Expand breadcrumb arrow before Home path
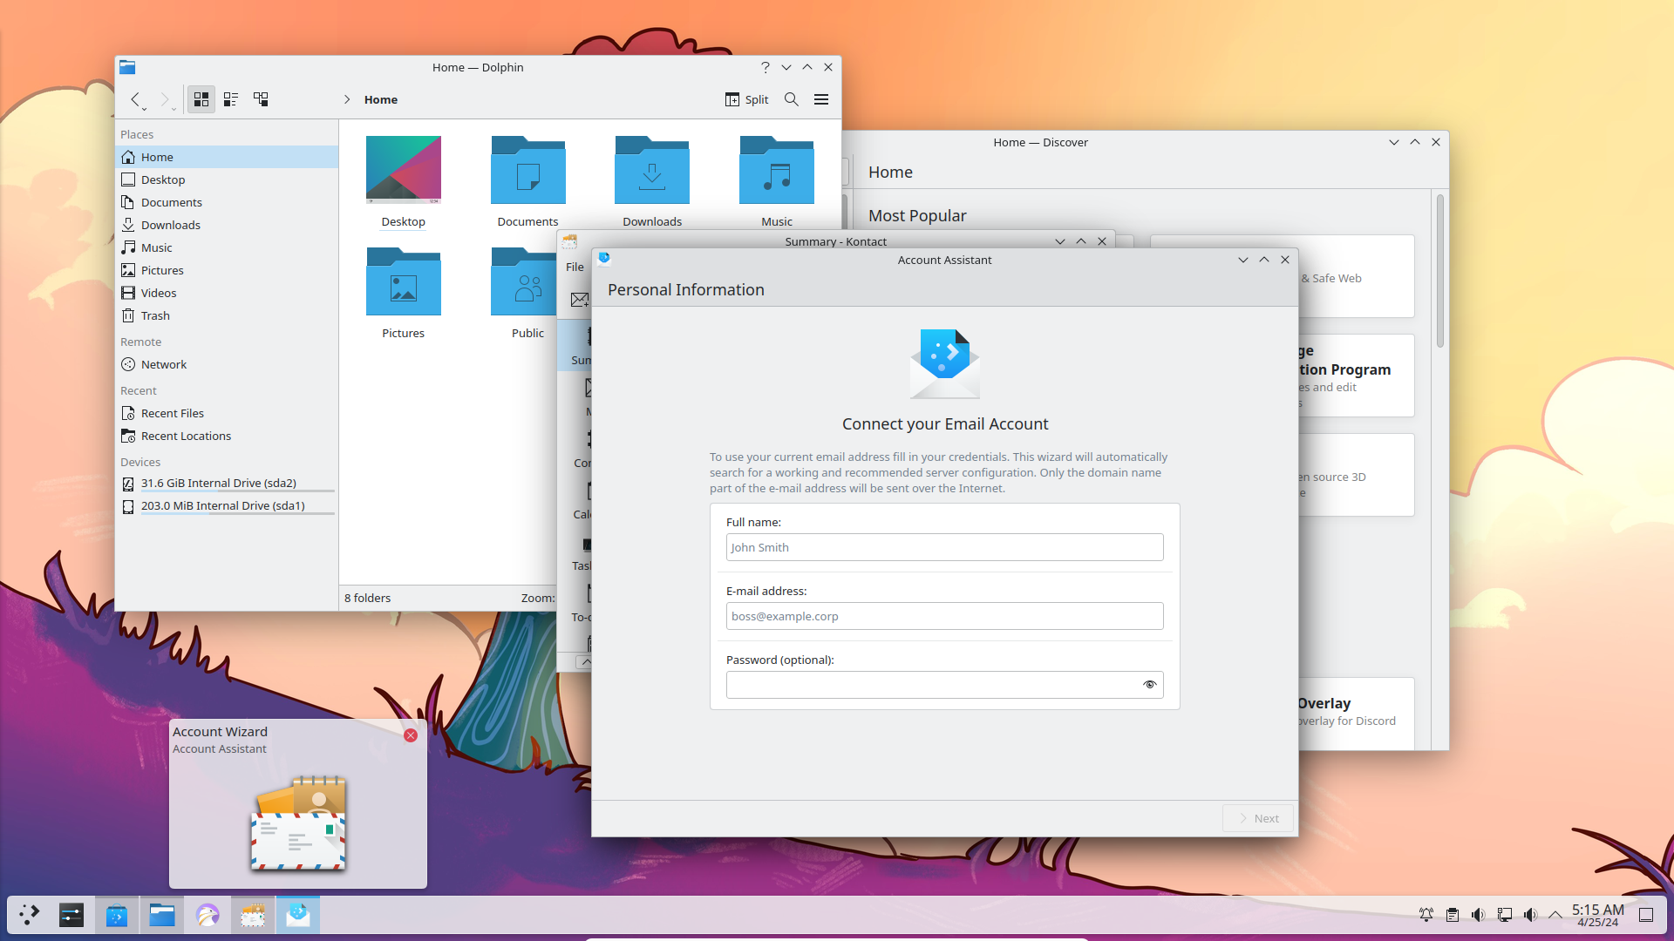The width and height of the screenshot is (1674, 941). [x=347, y=99]
